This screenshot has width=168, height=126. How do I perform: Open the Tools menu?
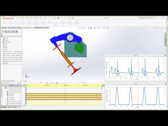(31, 18)
